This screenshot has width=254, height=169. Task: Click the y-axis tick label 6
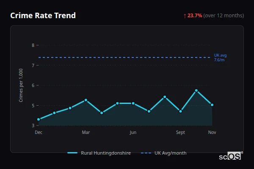(33, 85)
